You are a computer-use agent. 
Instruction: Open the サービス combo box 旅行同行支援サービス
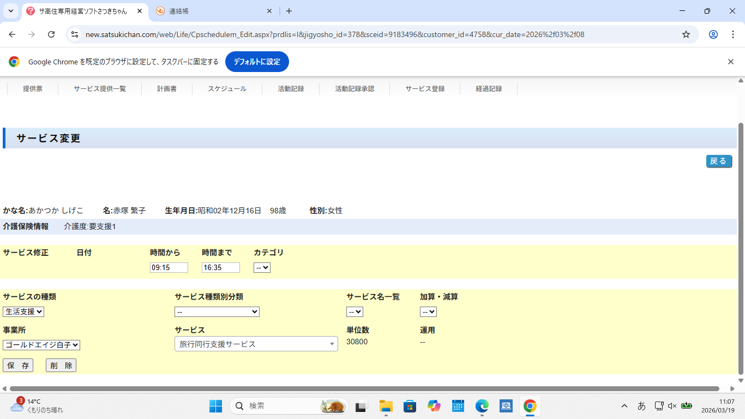[x=256, y=344]
